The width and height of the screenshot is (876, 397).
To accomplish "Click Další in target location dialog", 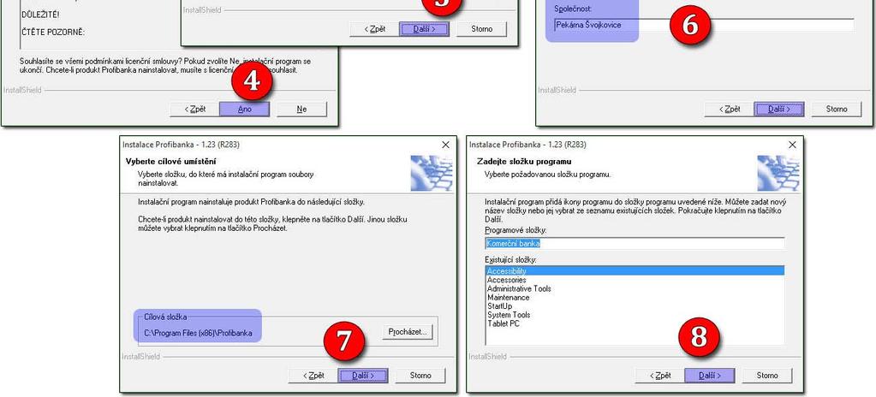I will coord(363,376).
